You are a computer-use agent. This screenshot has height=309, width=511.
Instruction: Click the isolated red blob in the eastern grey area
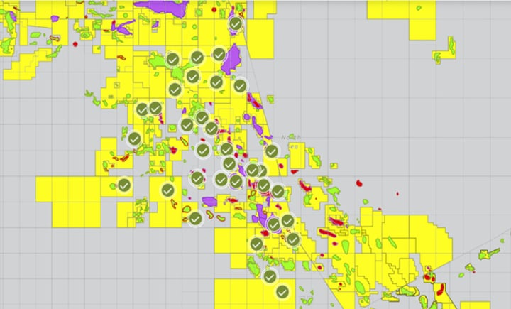pyautogui.click(x=359, y=183)
